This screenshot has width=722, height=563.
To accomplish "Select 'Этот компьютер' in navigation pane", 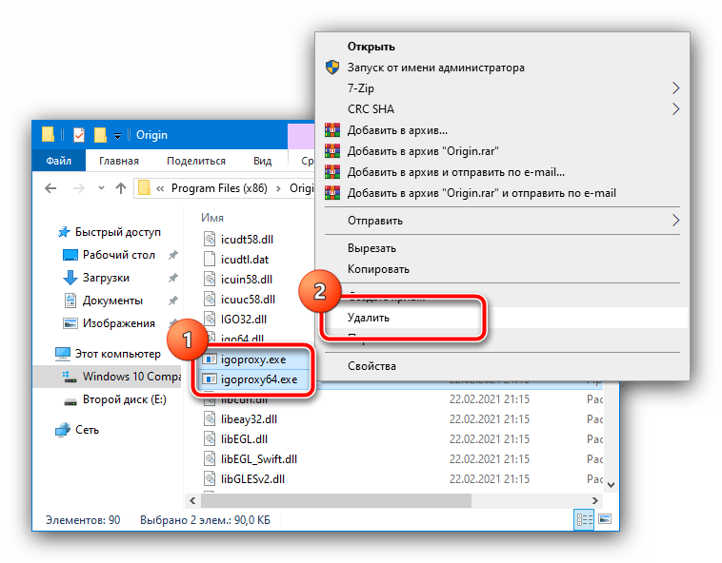I will coord(118,354).
